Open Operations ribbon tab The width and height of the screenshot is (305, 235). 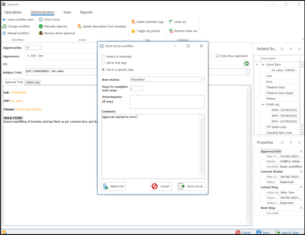(x=13, y=12)
